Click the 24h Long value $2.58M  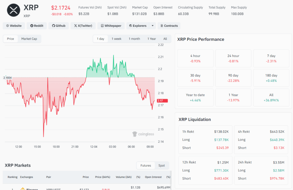pos(279,170)
